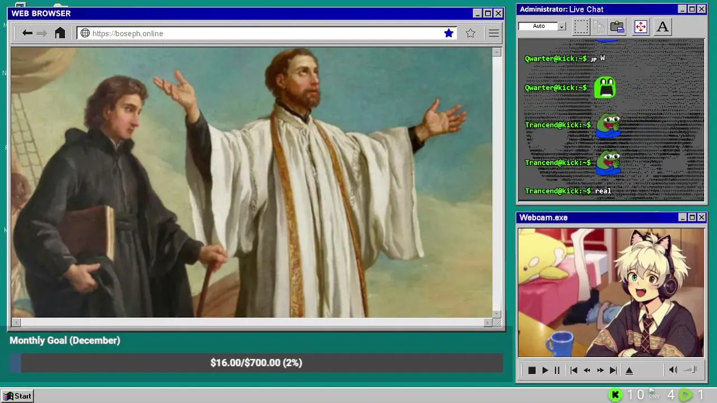Fast forward in Webcam.exe player
Image resolution: width=717 pixels, height=403 pixels.
tap(600, 370)
